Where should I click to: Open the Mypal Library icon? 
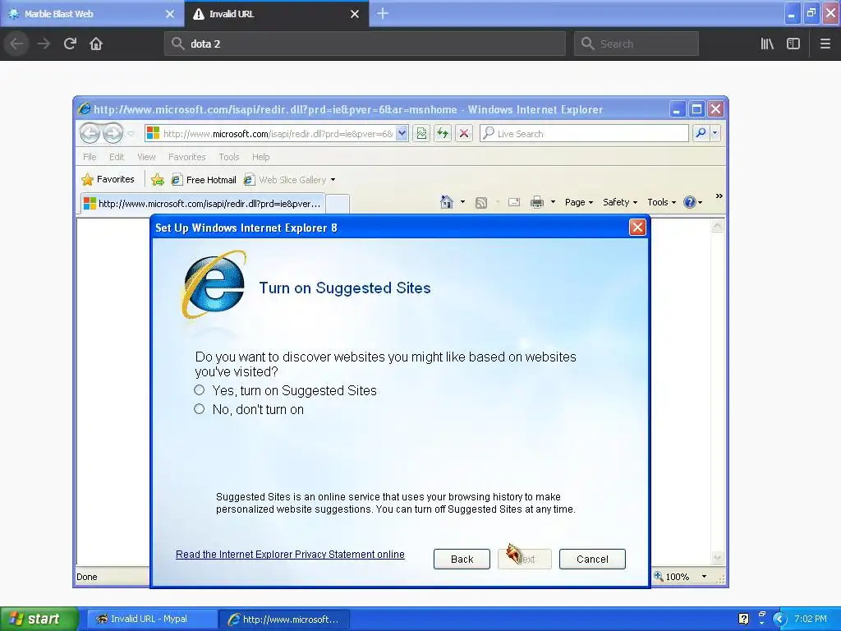[767, 44]
